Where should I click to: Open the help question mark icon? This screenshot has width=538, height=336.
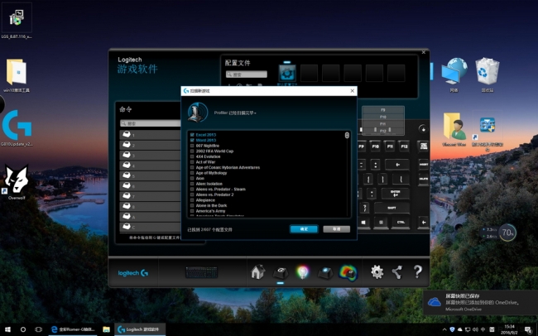418,271
